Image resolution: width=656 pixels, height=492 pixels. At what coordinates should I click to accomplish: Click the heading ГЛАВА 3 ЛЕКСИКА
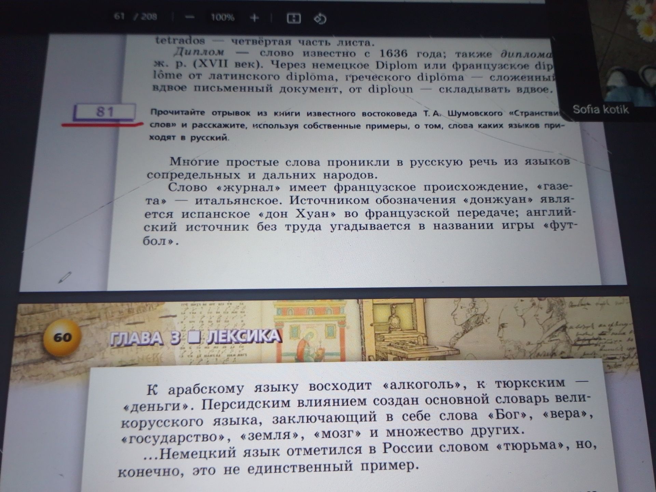[x=195, y=338]
